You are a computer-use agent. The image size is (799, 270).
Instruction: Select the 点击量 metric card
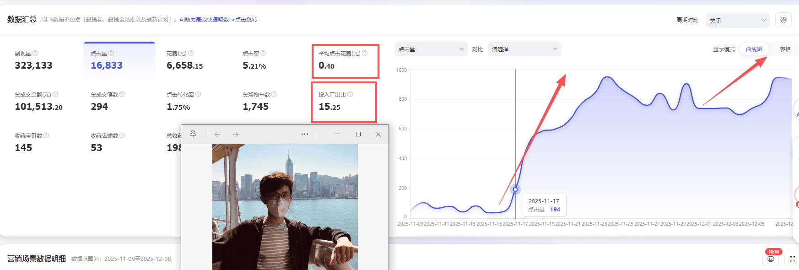pyautogui.click(x=119, y=60)
